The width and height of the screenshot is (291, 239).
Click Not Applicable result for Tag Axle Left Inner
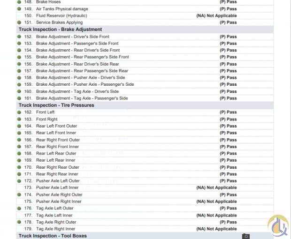click(x=216, y=215)
